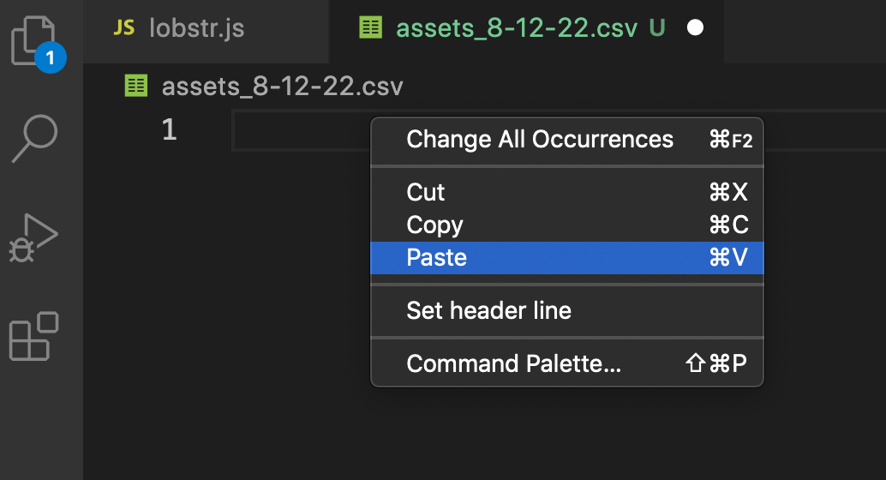Click the U git status indicator on tab
886x480 pixels.
click(657, 27)
